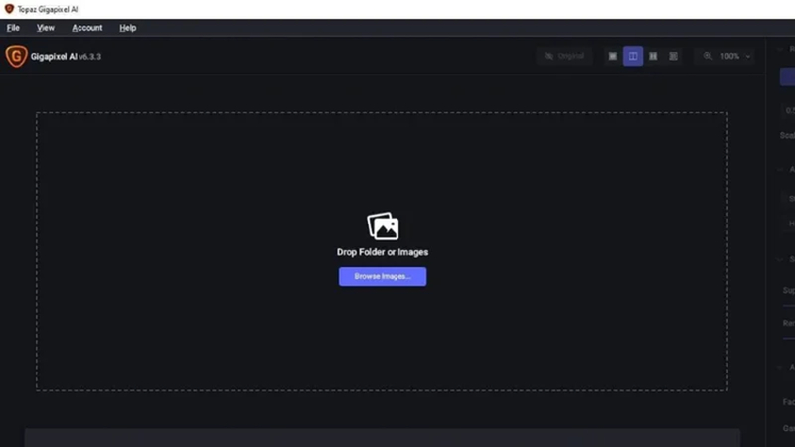Image resolution: width=795 pixels, height=447 pixels.
Task: Open the 100% zoom dropdown
Action: 734,56
